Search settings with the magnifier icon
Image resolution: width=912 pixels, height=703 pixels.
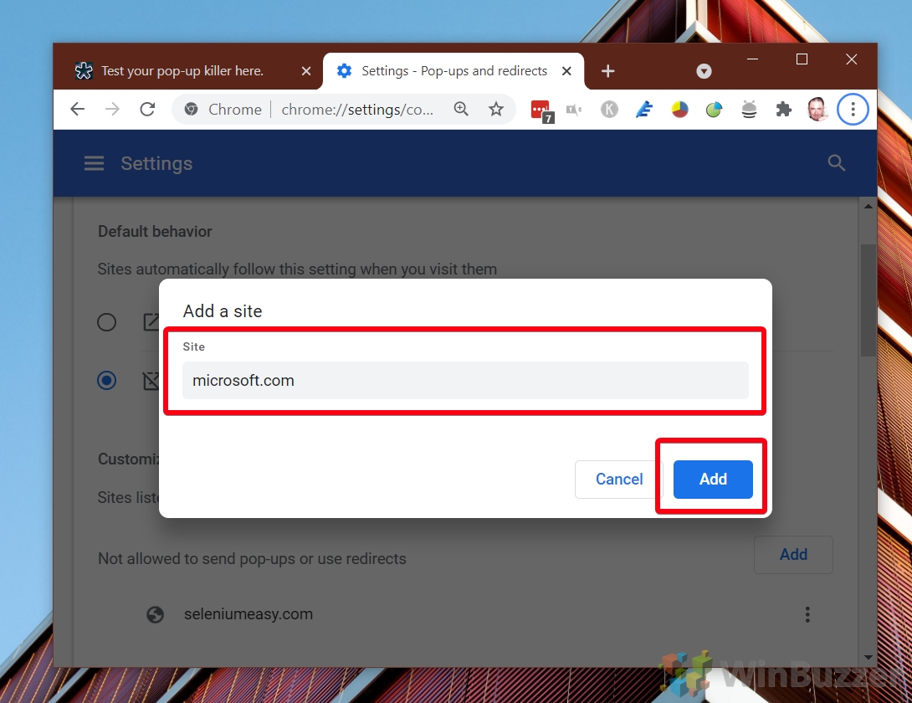[837, 163]
